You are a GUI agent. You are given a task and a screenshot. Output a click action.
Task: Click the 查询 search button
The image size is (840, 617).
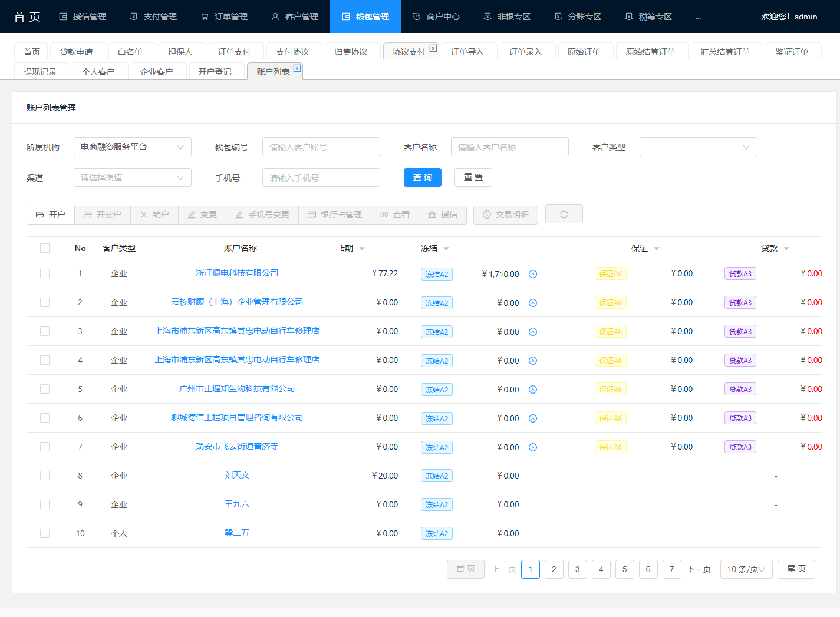(423, 177)
